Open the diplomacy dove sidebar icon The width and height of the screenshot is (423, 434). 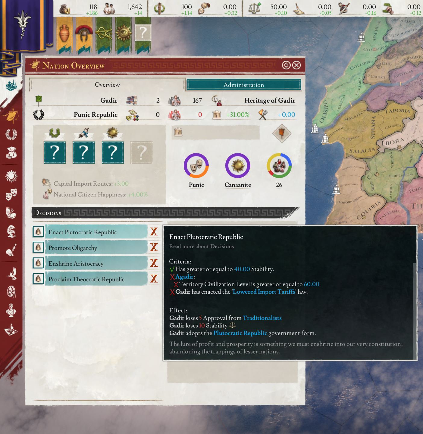[11, 273]
